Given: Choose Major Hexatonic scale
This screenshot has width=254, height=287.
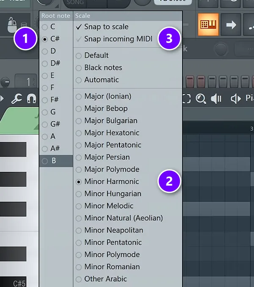Looking at the screenshot, I should tap(127, 133).
